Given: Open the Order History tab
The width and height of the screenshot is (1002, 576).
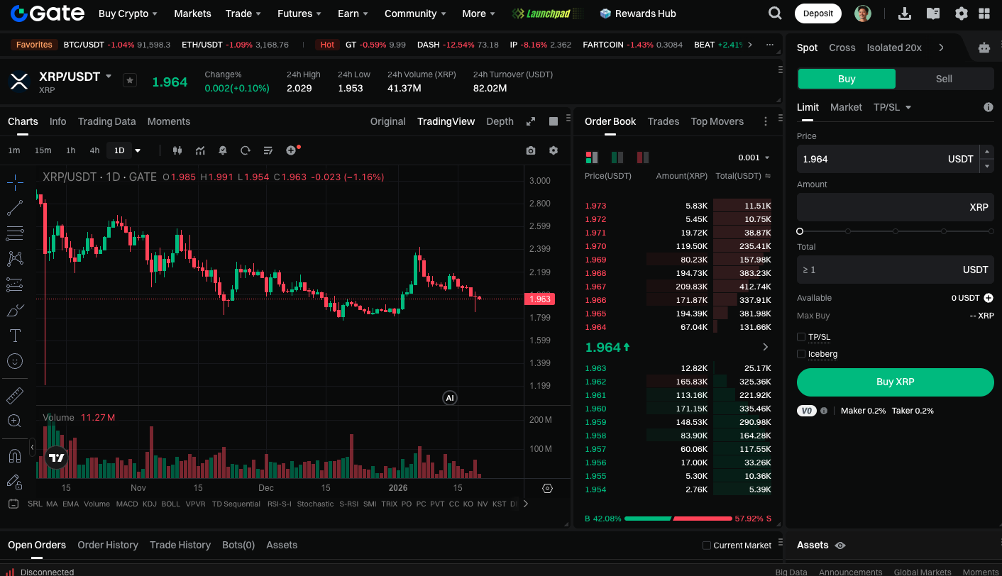Looking at the screenshot, I should coord(108,545).
